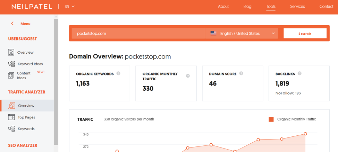
Task: Click the Top Pages sidebar icon
Action: tap(11, 117)
